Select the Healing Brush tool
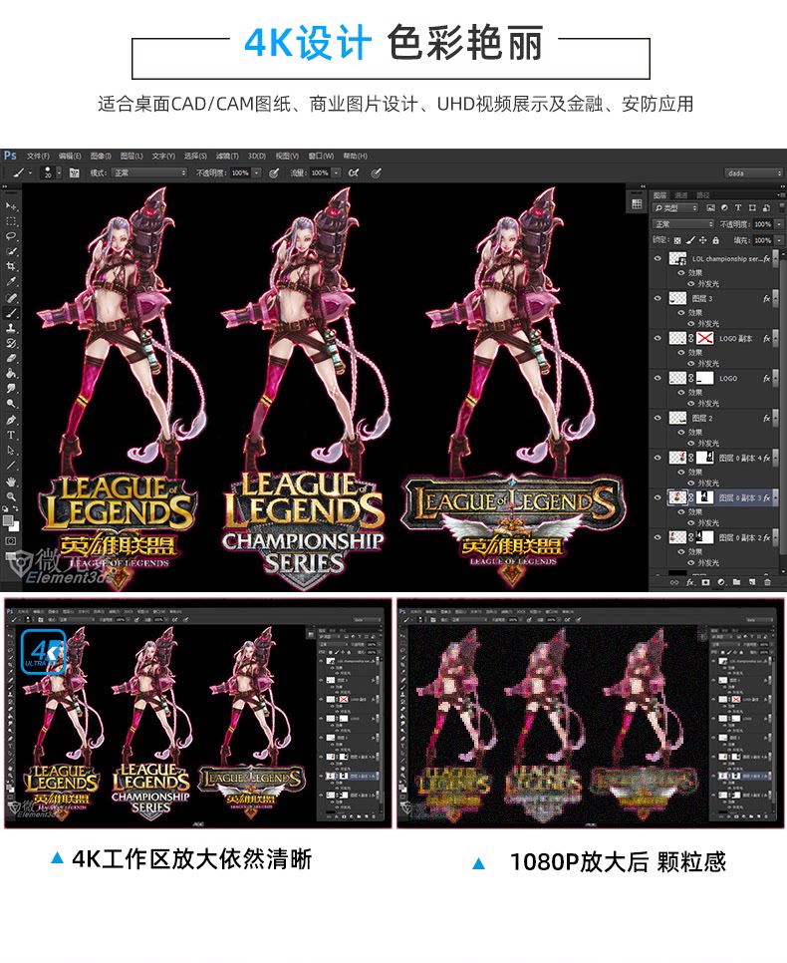This screenshot has width=787, height=963. (11, 298)
